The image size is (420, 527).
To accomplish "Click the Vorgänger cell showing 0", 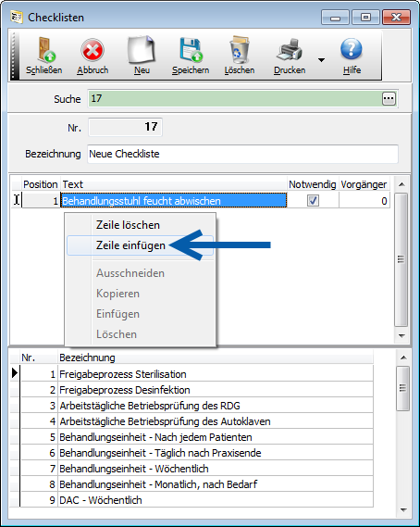I will coord(364,201).
